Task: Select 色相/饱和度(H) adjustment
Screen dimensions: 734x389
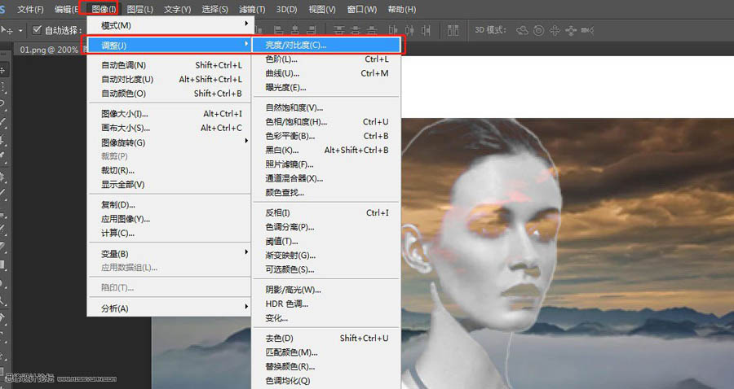Action: tap(326, 122)
